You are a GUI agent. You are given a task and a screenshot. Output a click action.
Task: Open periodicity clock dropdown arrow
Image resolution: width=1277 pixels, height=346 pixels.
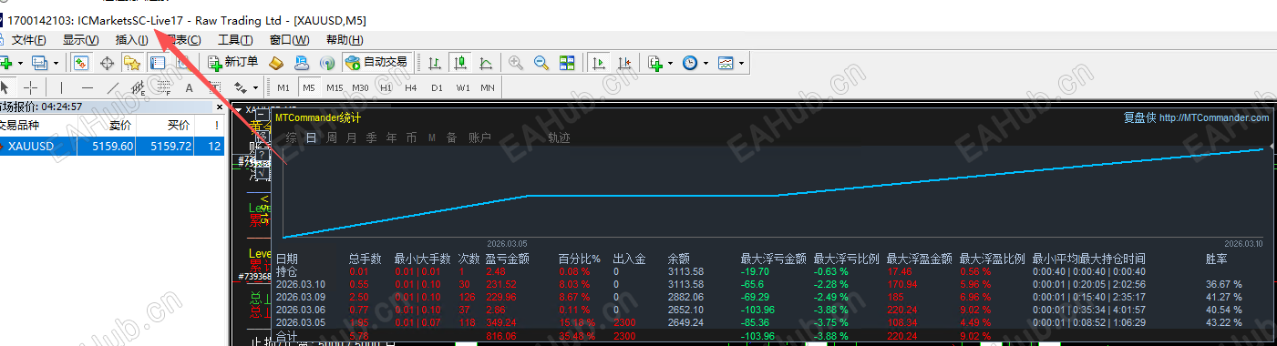point(705,63)
